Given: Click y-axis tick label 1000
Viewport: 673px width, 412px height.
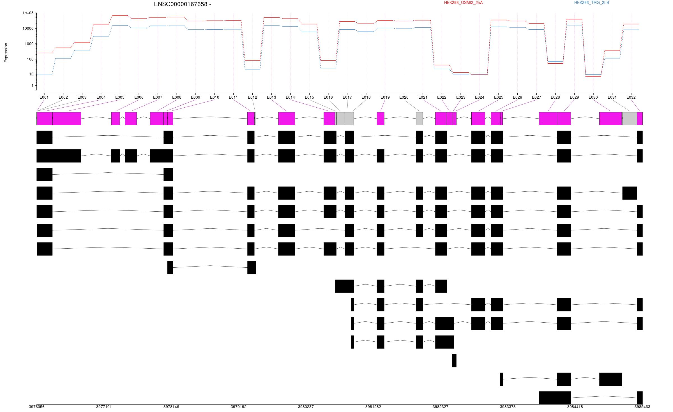Looking at the screenshot, I should click(29, 44).
